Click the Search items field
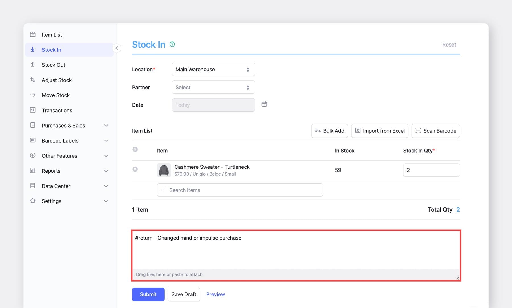Screen dimensions: 512x308 coord(240,190)
